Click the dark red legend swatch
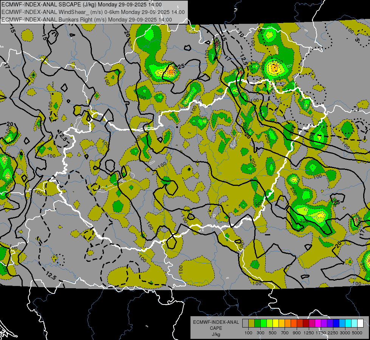The image size is (370, 340). pyautogui.click(x=306, y=323)
